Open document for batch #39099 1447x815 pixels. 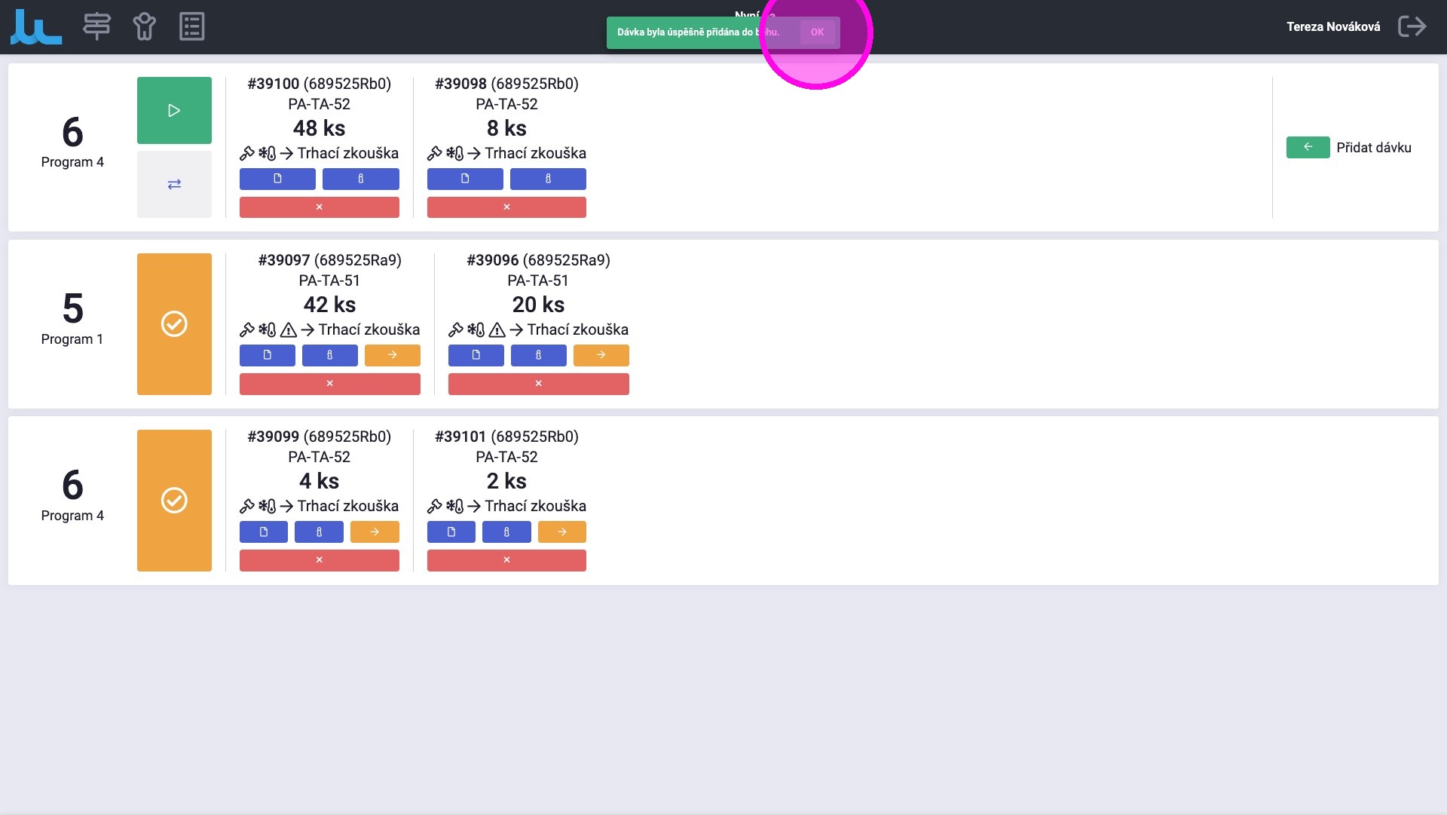tap(264, 532)
